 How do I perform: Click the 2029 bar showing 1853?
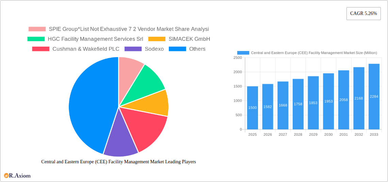coord(313,103)
